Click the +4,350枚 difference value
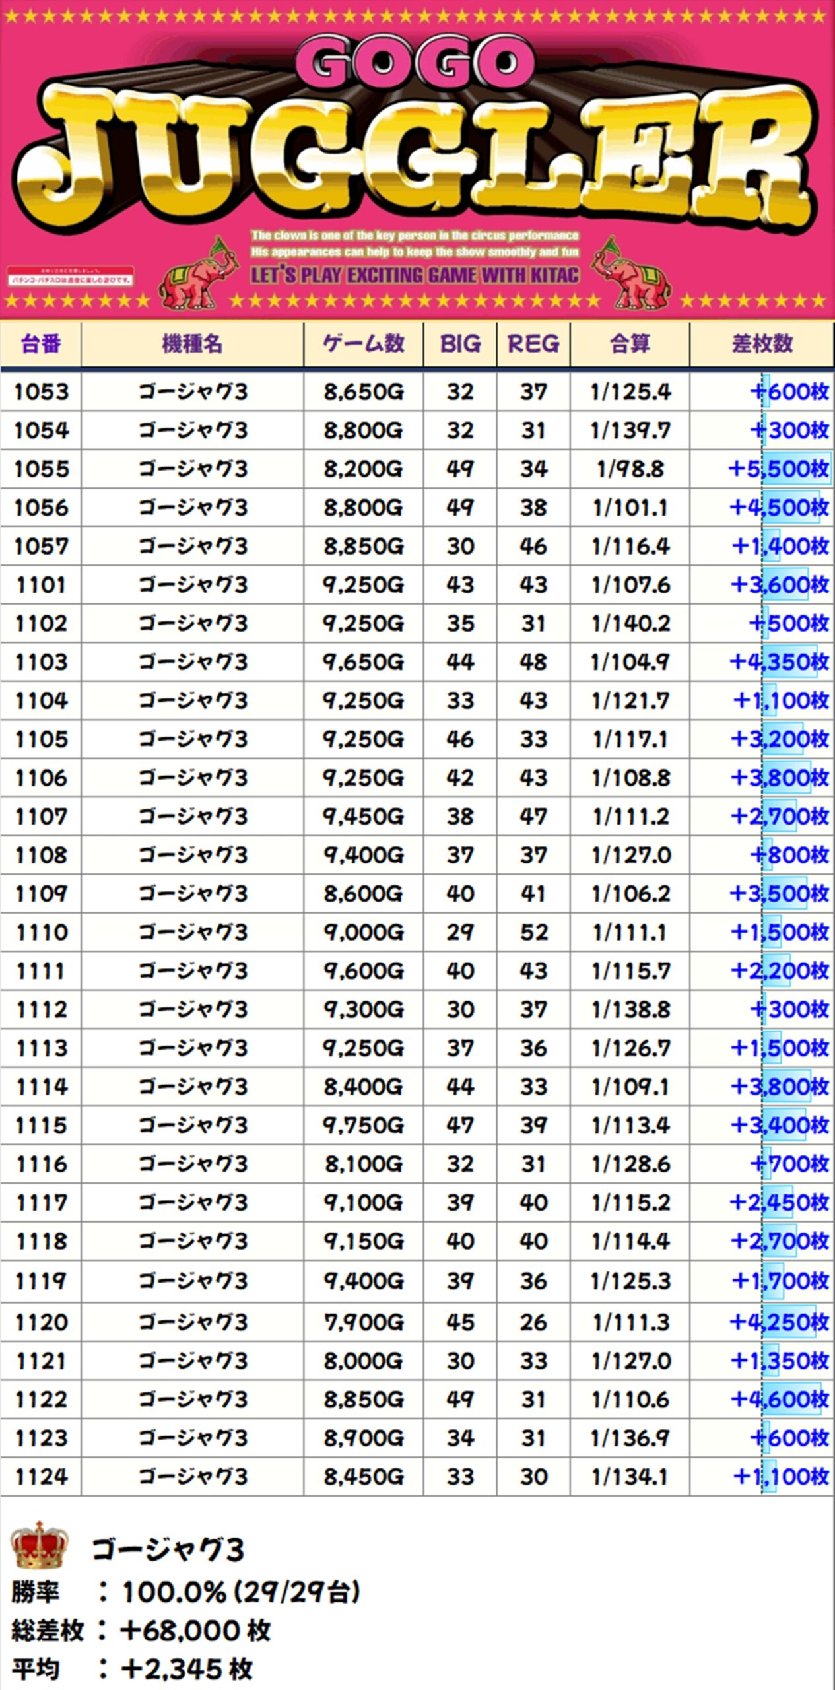835x1690 pixels. click(778, 662)
